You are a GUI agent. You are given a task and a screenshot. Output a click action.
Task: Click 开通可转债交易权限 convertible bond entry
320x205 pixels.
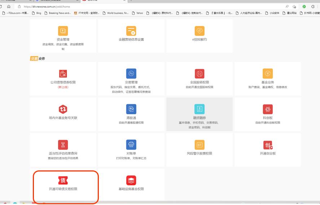[x=63, y=184]
